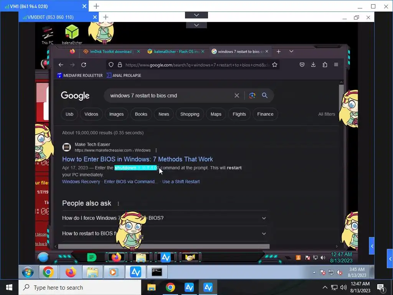Open Firefox list all tabs dropdown

pyautogui.click(x=291, y=51)
